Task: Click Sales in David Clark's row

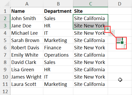Action: 58,62
